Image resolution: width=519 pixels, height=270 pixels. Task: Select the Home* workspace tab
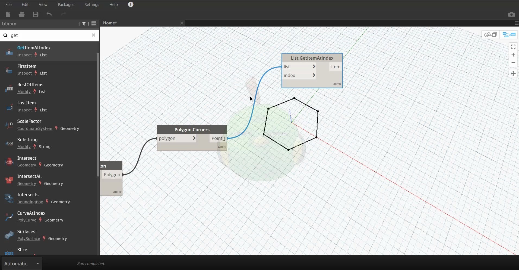pos(110,23)
